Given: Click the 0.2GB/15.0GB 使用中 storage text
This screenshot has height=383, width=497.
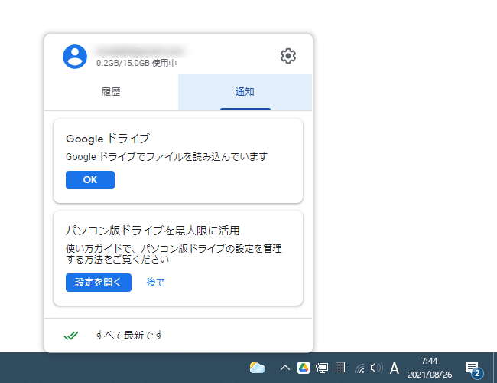Looking at the screenshot, I should [136, 63].
